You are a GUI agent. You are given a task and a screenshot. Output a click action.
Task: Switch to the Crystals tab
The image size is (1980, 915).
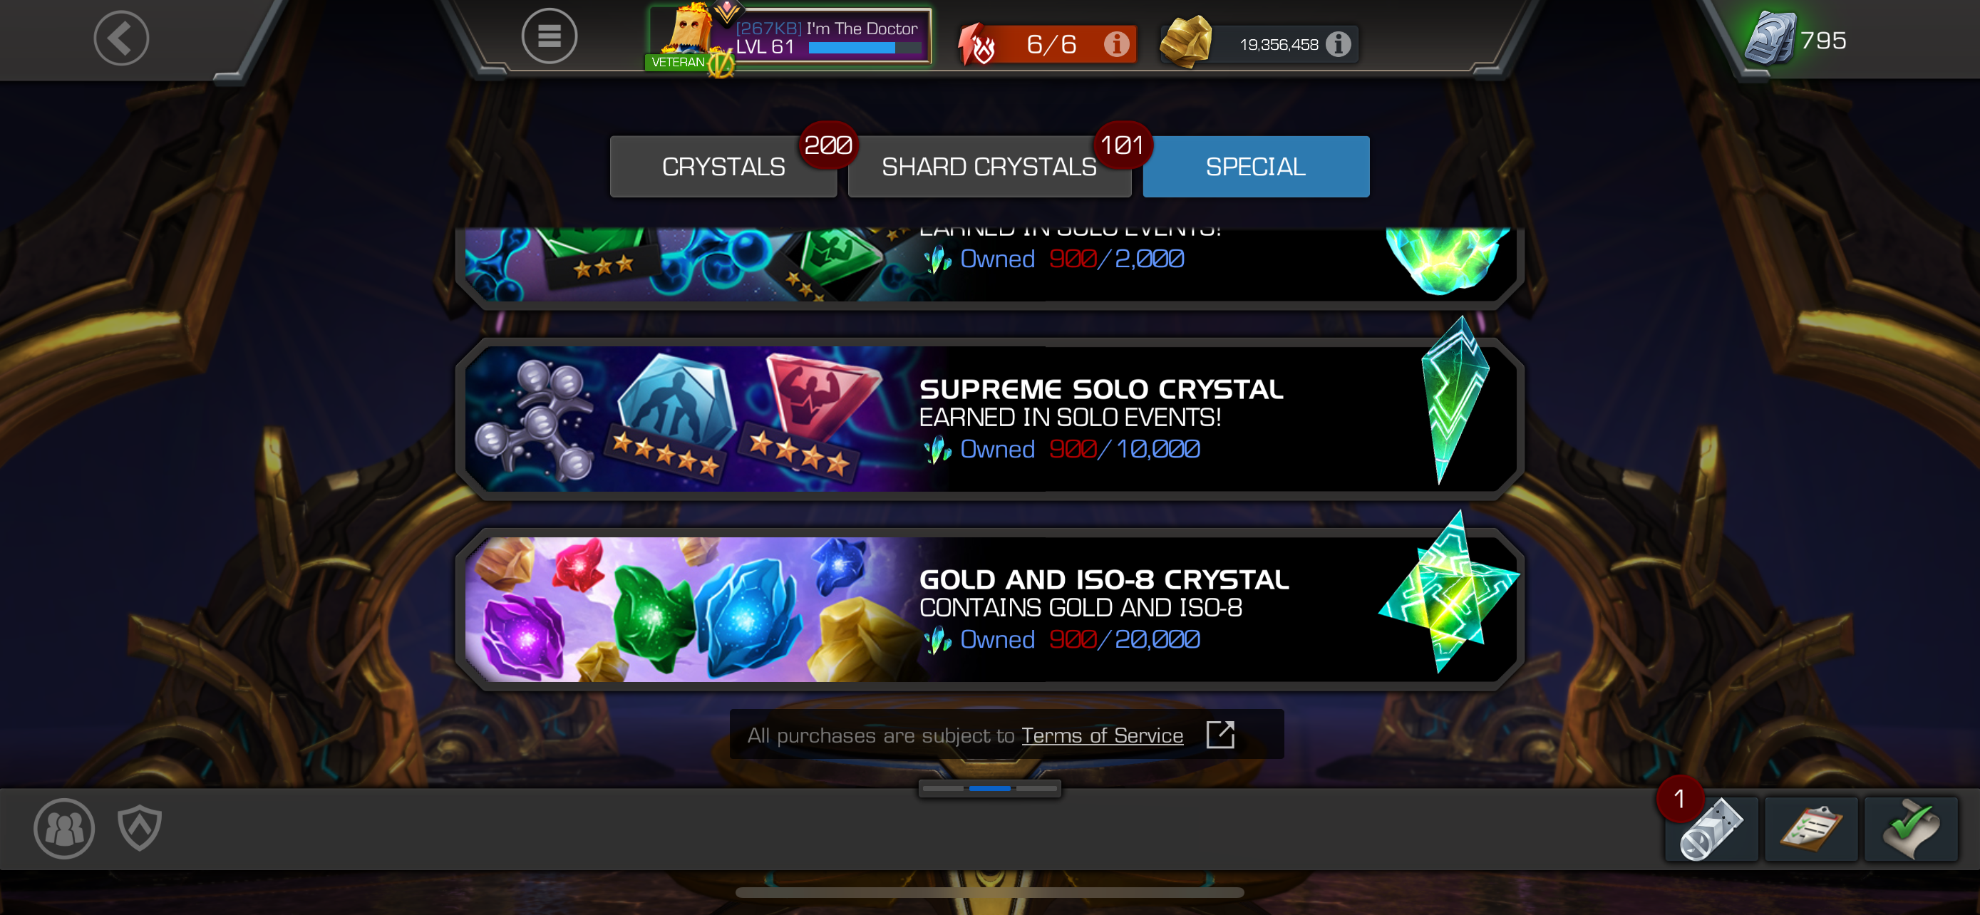click(x=723, y=167)
